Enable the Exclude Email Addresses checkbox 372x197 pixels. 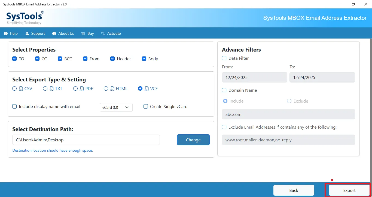click(x=224, y=127)
